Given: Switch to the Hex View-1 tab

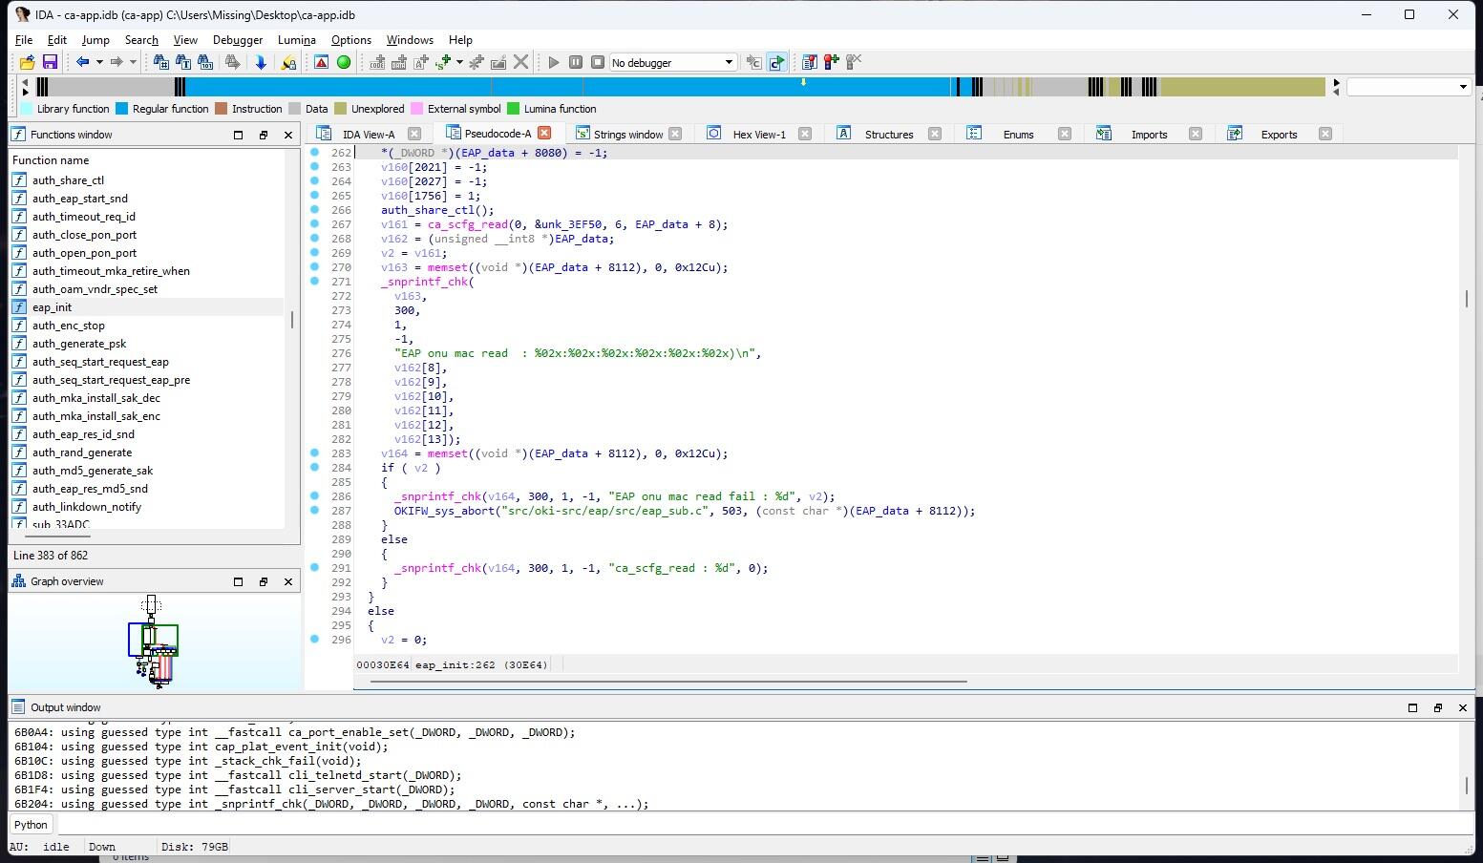Looking at the screenshot, I should pyautogui.click(x=759, y=135).
